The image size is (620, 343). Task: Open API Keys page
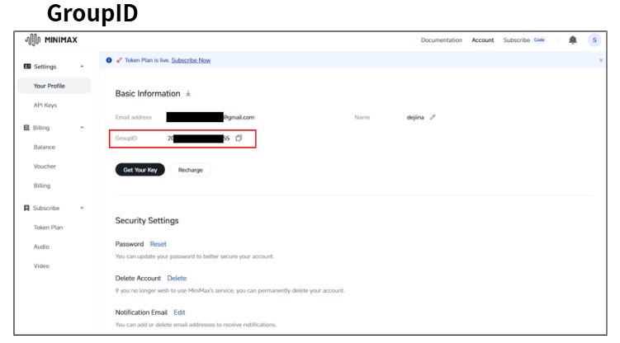coord(45,105)
